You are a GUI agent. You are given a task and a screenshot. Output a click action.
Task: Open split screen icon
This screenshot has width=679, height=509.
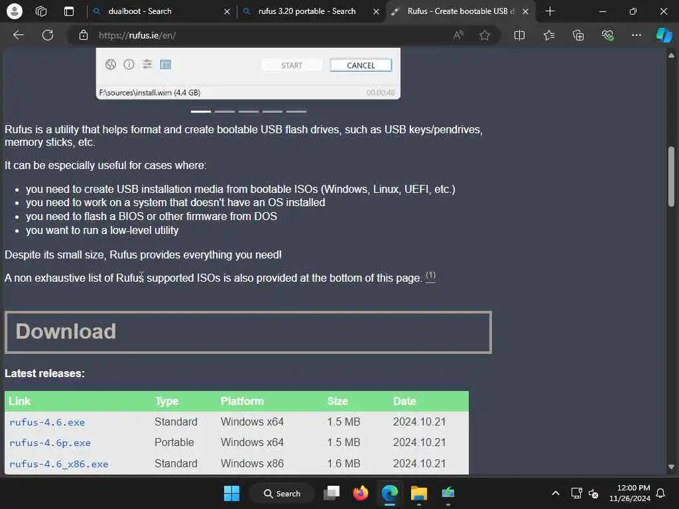(x=519, y=35)
